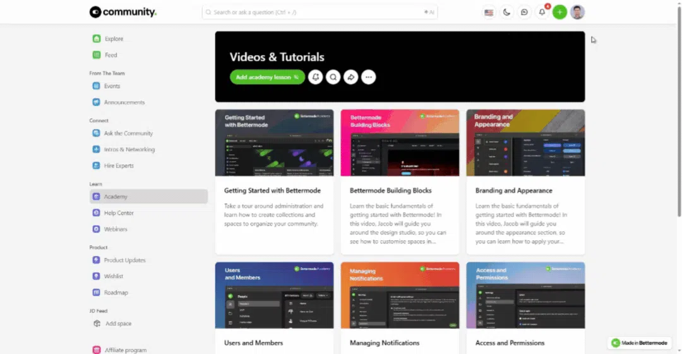Click search icon in Videos & Tutorials banner
The height and width of the screenshot is (354, 682).
tap(333, 77)
